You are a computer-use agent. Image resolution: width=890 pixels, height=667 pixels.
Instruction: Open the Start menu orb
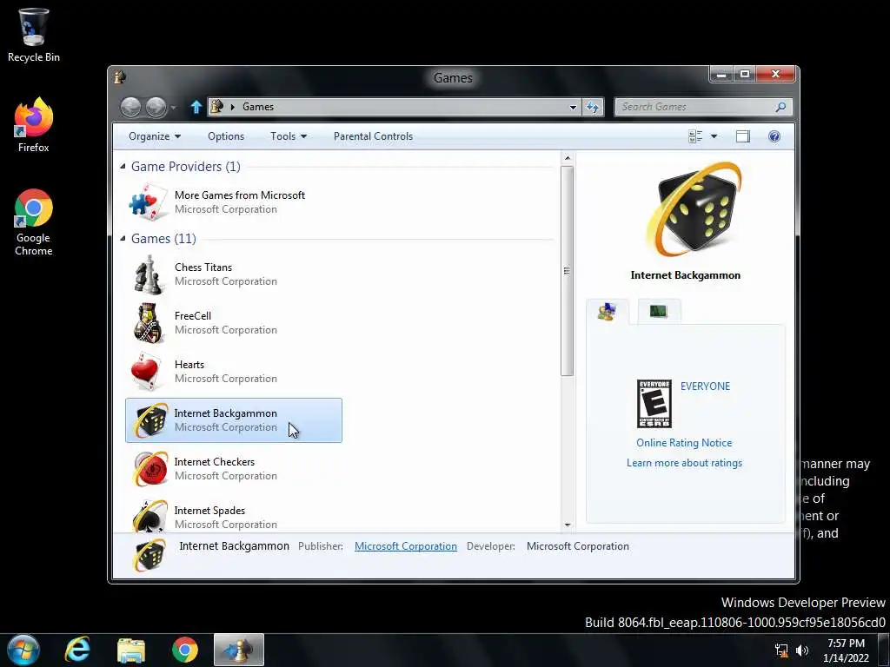click(23, 650)
